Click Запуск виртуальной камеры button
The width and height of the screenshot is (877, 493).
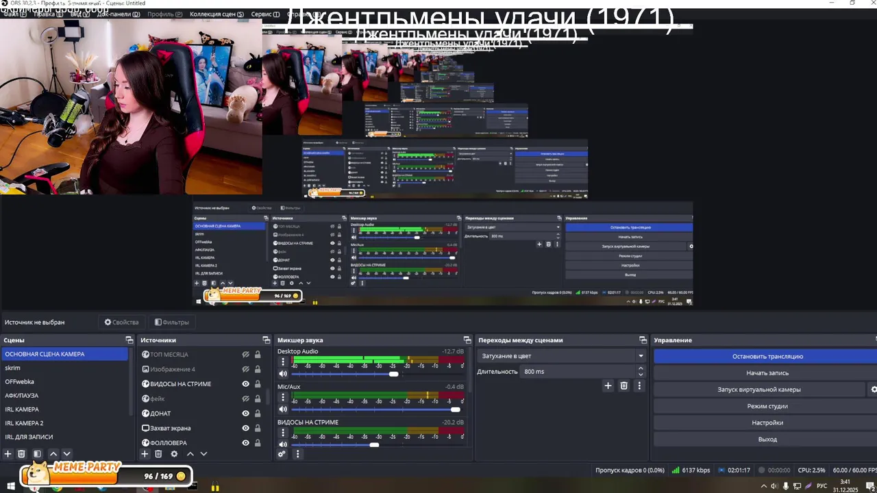click(x=759, y=390)
